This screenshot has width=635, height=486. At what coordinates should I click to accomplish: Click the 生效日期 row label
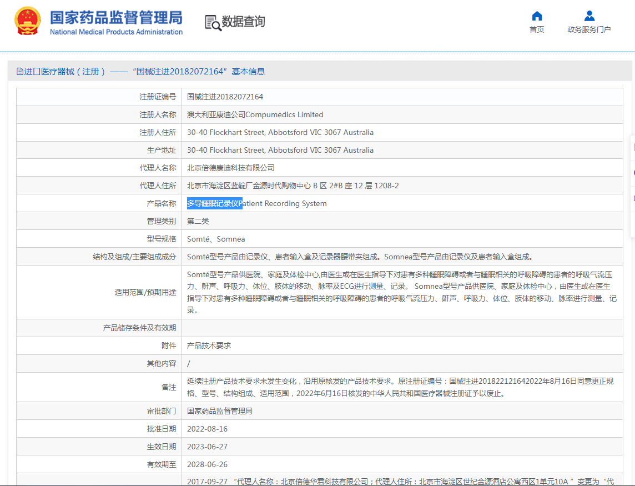[162, 447]
